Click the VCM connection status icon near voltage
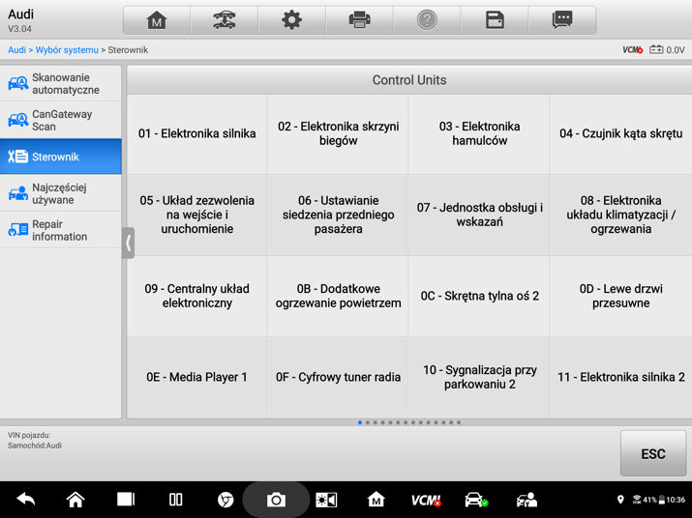 [x=632, y=50]
